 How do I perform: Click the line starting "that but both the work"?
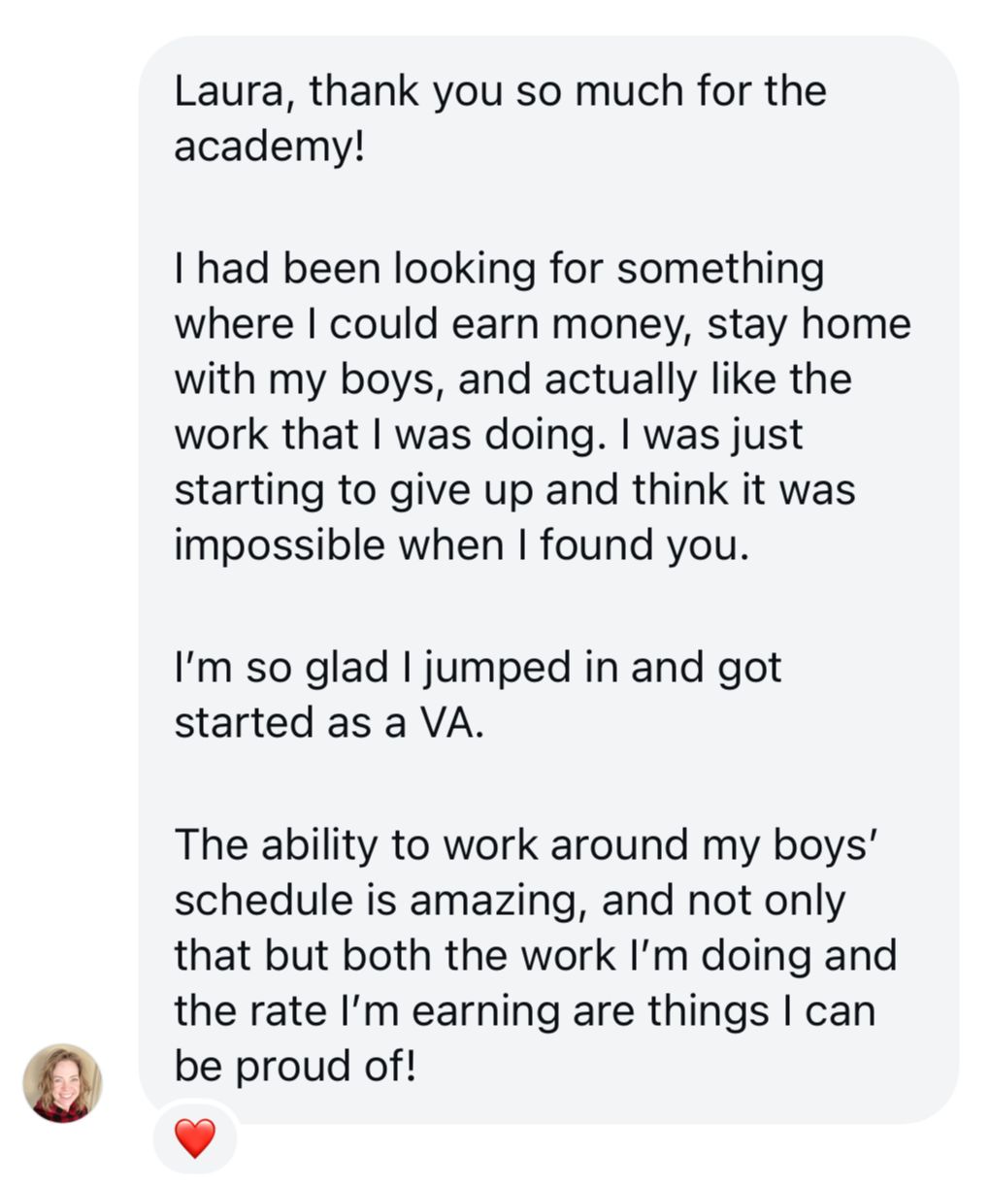tap(535, 956)
